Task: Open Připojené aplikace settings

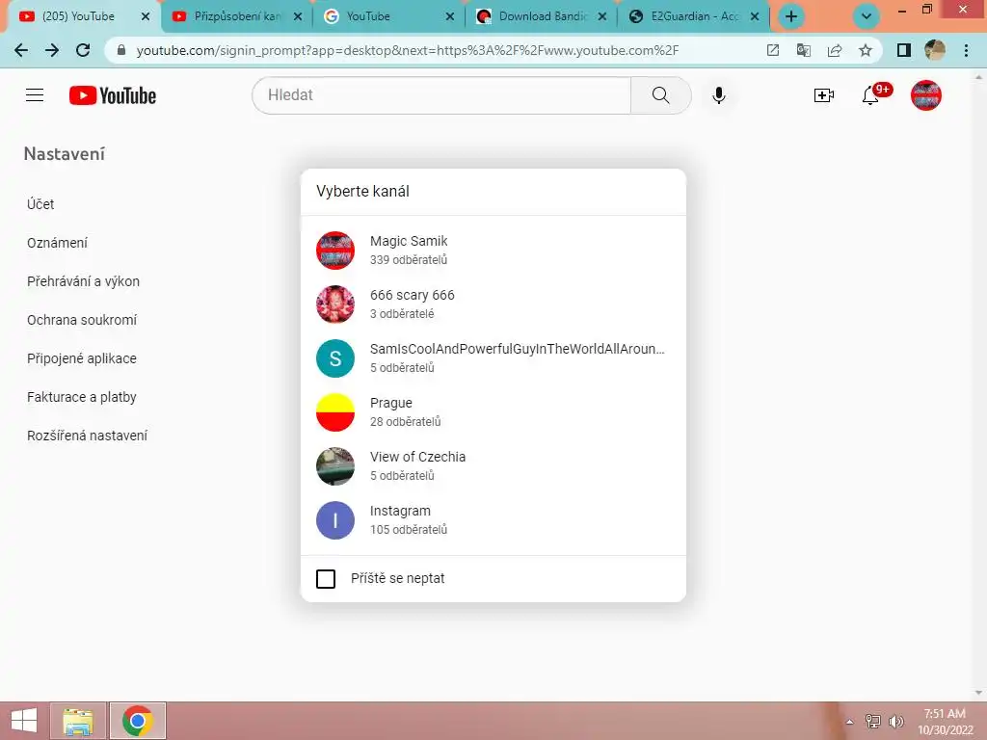Action: (x=82, y=358)
